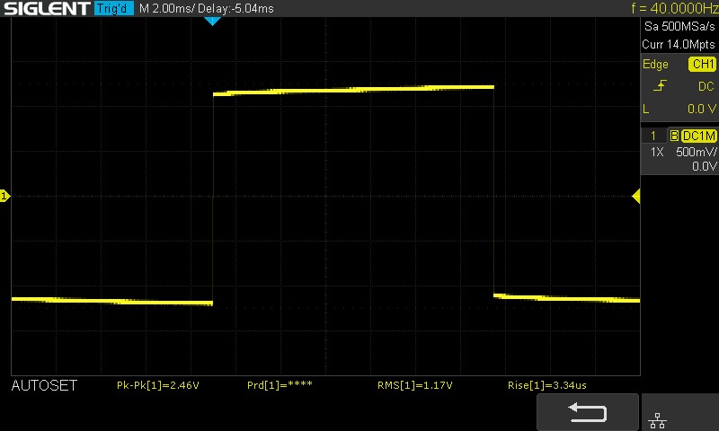Click the Pk-Pk[1]=2.46V measurement
The image size is (719, 431).
[x=158, y=385]
